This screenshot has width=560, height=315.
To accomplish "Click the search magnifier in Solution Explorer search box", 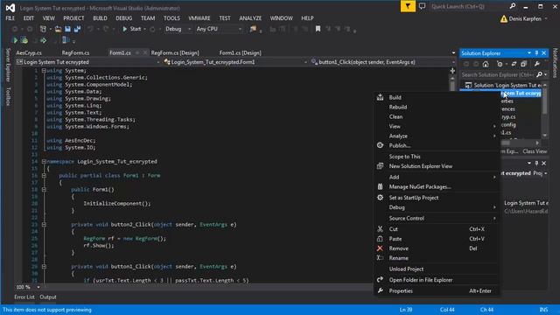I will [x=539, y=74].
